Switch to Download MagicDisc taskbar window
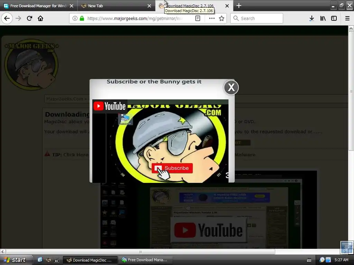The image size is (354, 265). pos(90,260)
